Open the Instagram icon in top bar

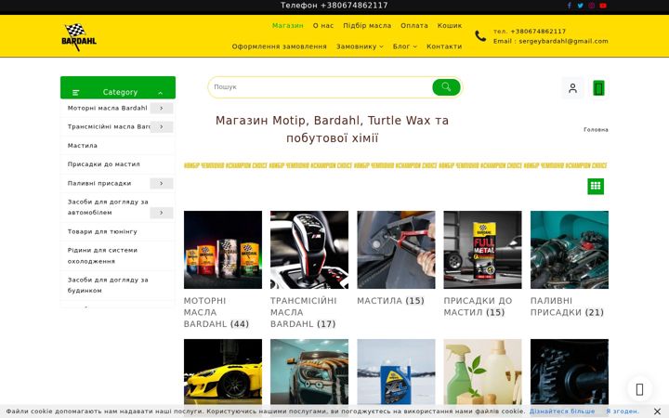click(591, 6)
